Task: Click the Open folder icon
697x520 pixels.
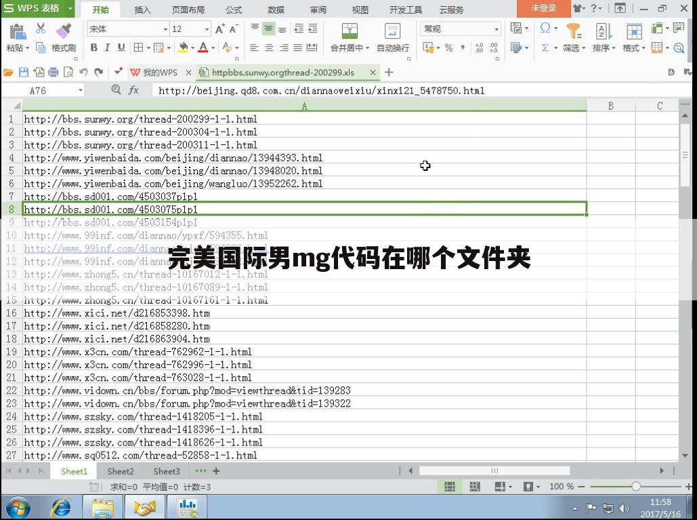Action: pyautogui.click(x=8, y=72)
